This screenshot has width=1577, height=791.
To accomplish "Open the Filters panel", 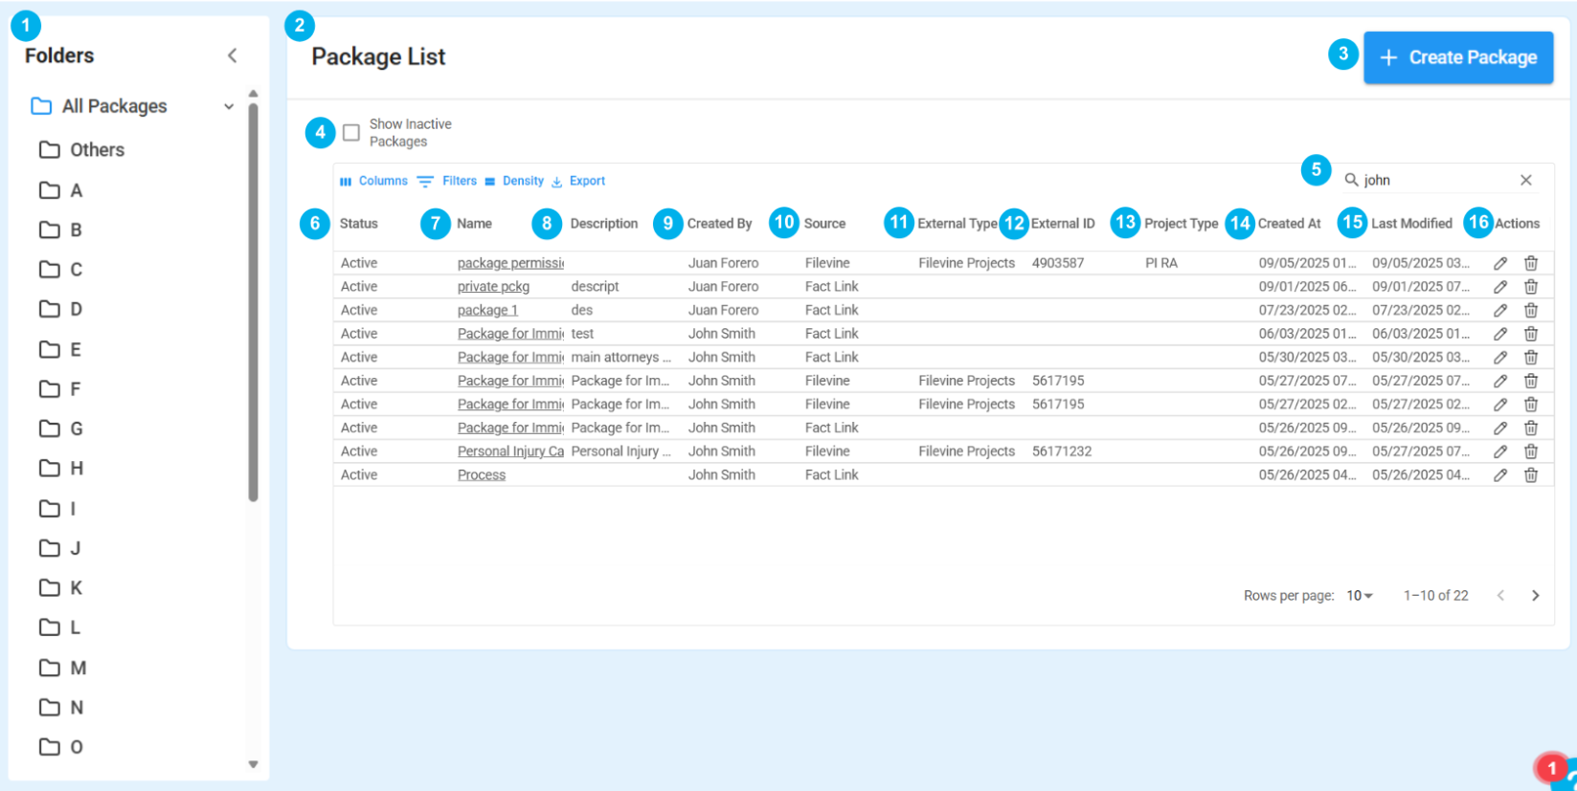I will coord(447,181).
